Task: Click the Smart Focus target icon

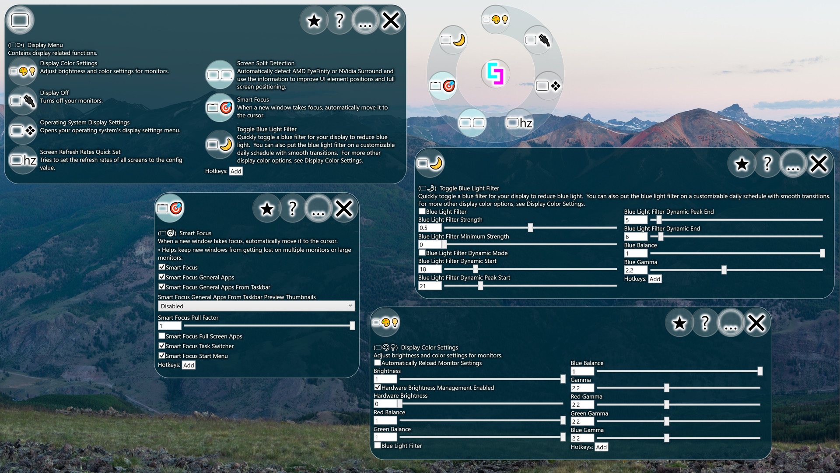Action: tap(170, 208)
